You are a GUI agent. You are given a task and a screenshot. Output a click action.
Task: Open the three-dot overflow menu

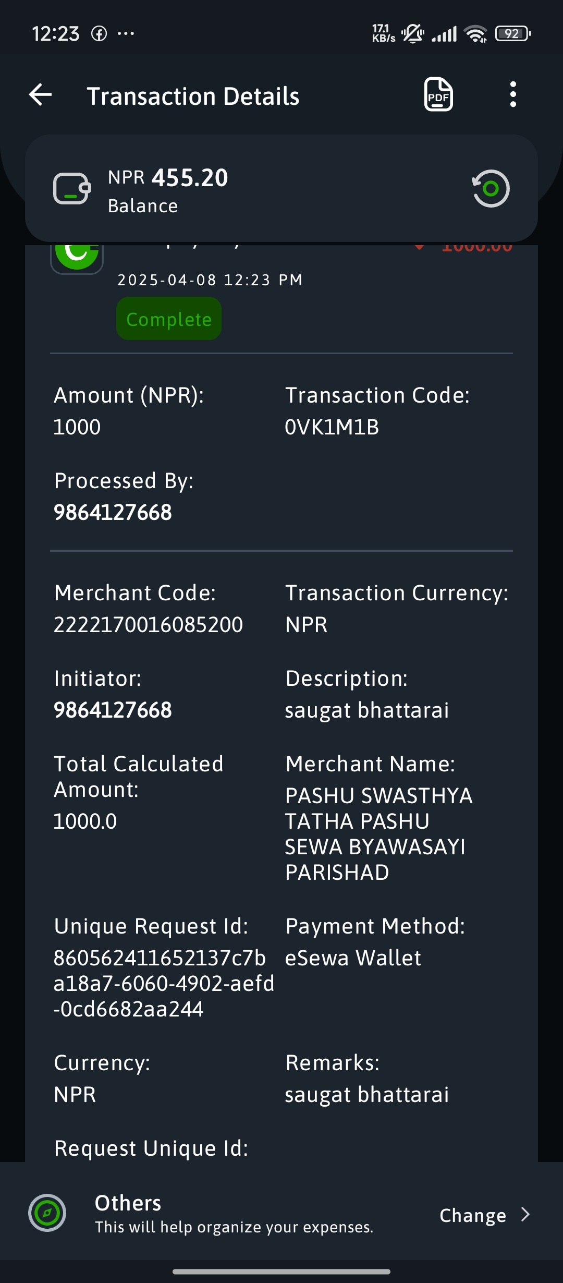513,94
